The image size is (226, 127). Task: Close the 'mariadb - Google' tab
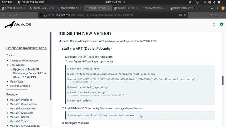coord(137,8)
